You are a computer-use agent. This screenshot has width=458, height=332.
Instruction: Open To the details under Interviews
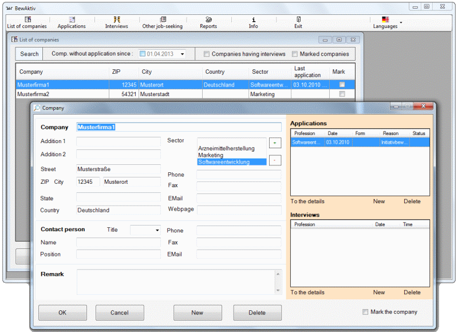[307, 293]
